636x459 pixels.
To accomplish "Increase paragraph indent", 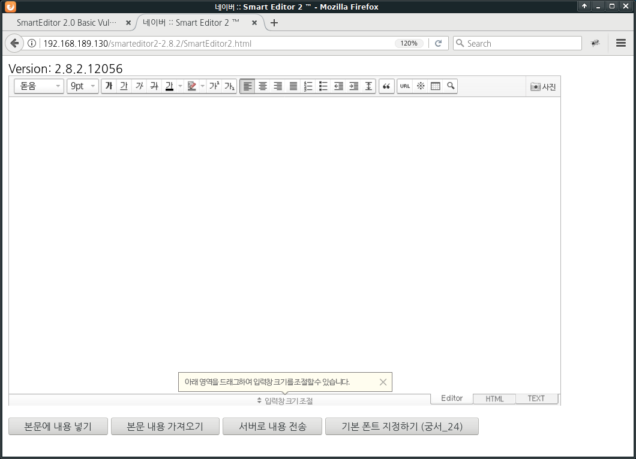I will pos(353,86).
